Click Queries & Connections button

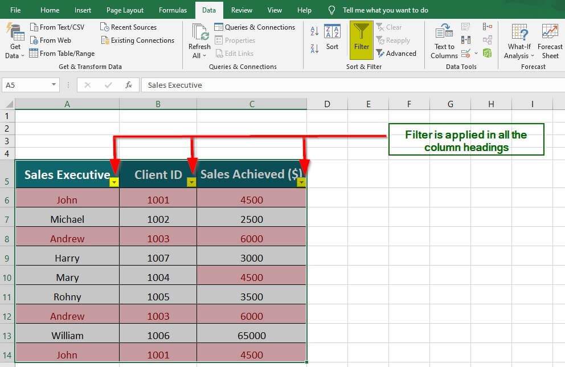[254, 27]
